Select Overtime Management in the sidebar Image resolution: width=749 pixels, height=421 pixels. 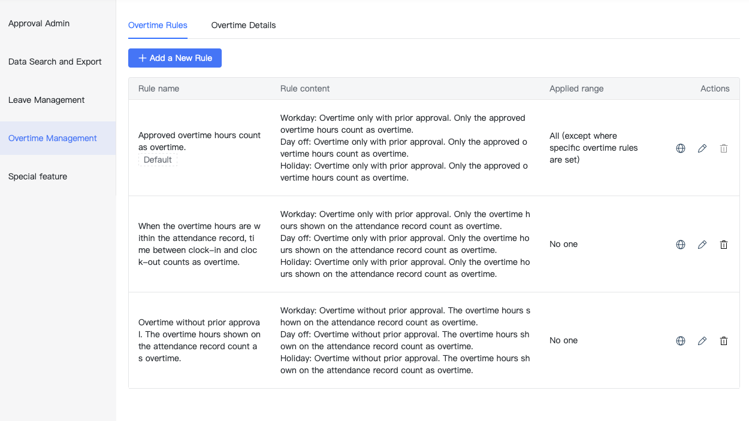(x=53, y=138)
